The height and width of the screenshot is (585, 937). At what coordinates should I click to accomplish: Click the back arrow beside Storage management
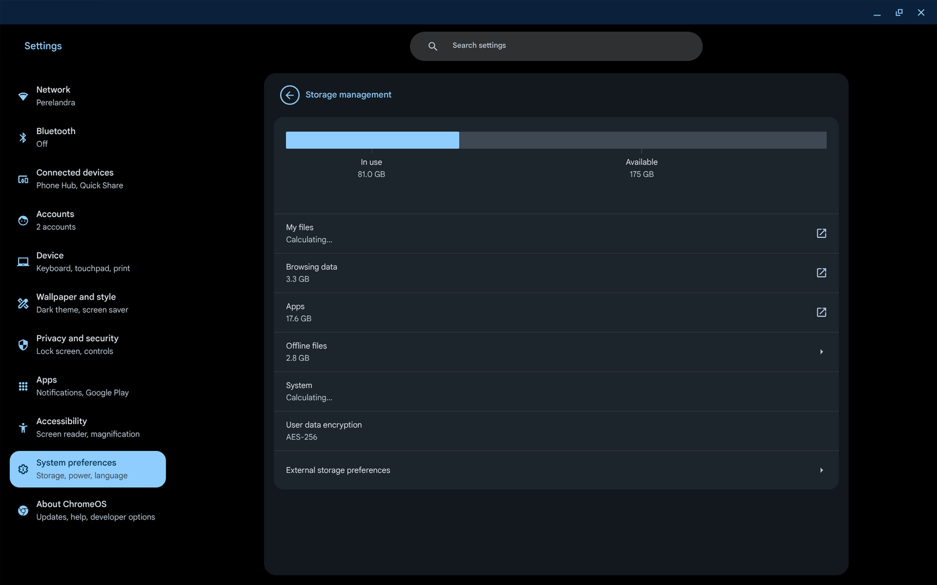289,95
